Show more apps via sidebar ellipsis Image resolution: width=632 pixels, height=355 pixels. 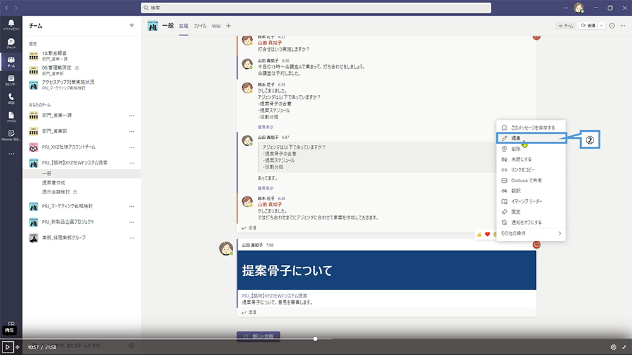click(x=11, y=154)
